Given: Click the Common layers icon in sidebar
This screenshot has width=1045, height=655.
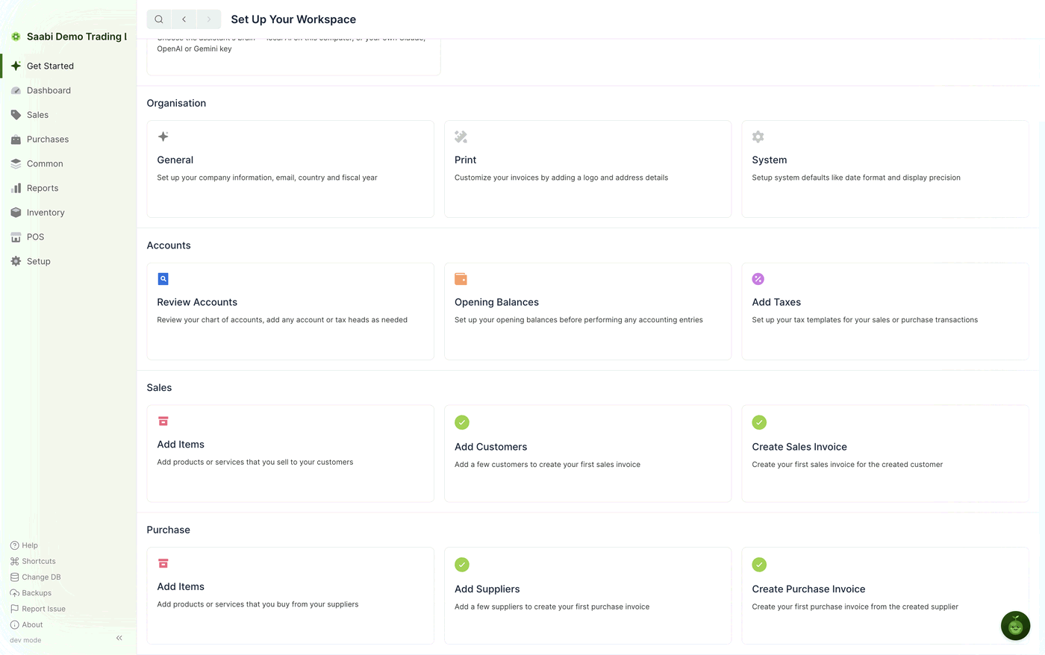Looking at the screenshot, I should coord(16,164).
